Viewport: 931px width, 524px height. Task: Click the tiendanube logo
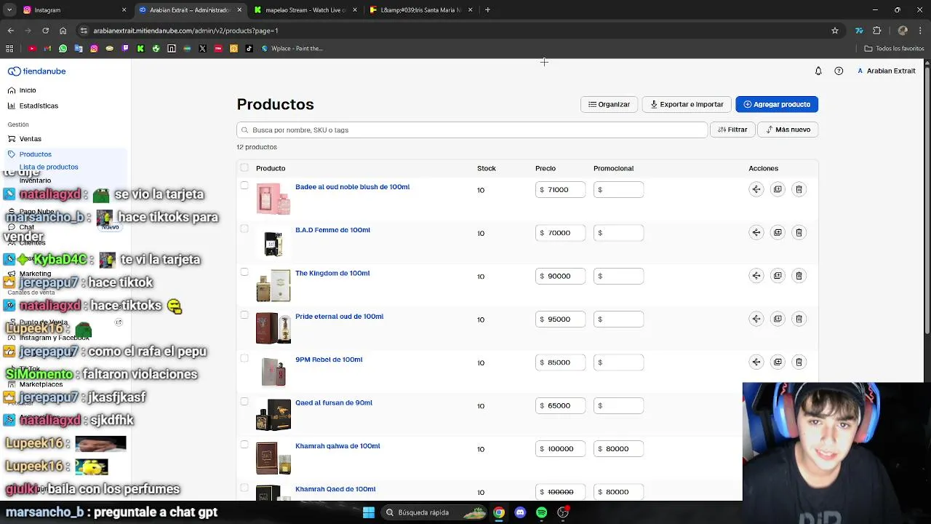pyautogui.click(x=37, y=71)
